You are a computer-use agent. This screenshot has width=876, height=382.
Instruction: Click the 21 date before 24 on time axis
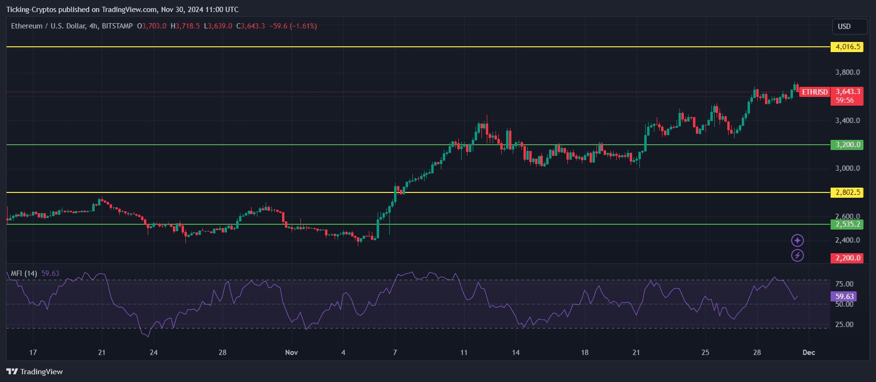[x=101, y=353]
